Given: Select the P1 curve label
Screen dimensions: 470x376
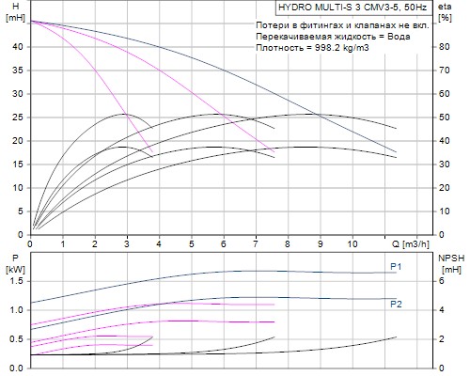Looking at the screenshot, I should 396,267.
